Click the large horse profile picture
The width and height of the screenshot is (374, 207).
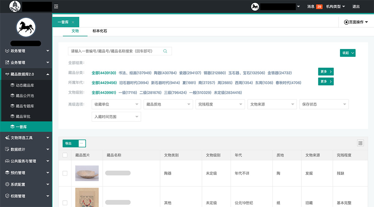tap(26, 27)
